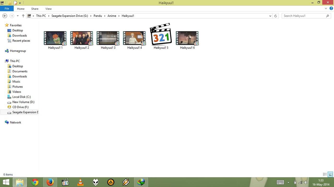The image size is (334, 187).
Task: Select CD Drive (F:)
Action: [x=20, y=107]
